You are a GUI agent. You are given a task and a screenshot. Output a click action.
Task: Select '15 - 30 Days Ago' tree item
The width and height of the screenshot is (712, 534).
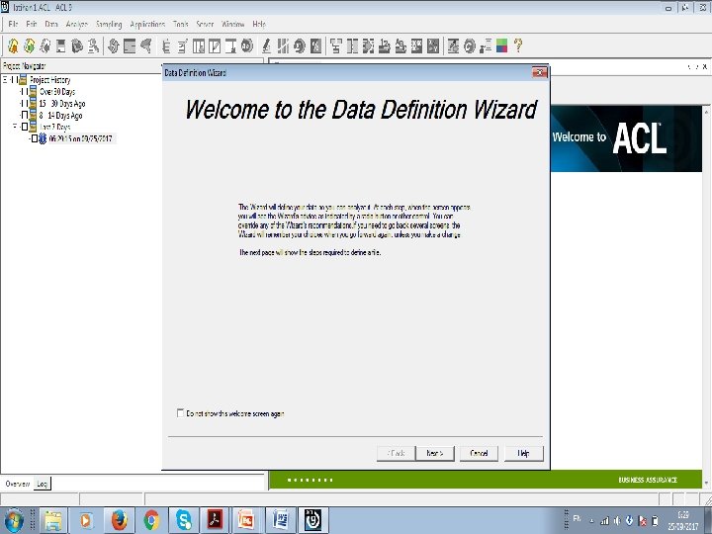[x=62, y=104]
